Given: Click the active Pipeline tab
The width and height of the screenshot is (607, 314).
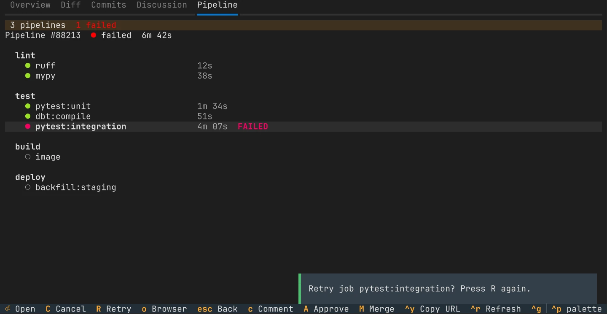Looking at the screenshot, I should point(218,5).
